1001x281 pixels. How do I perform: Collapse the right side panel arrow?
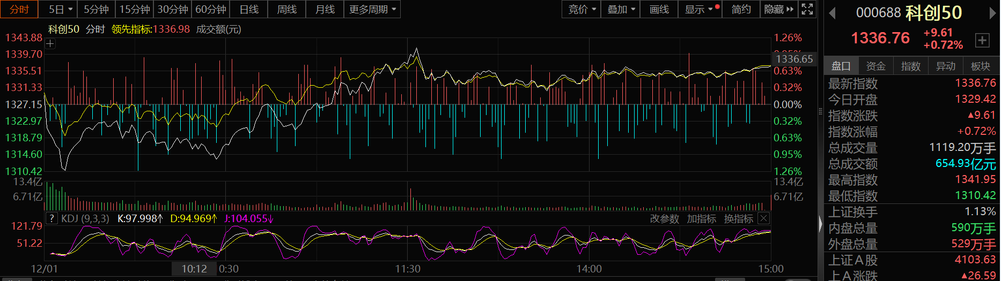tap(820, 224)
